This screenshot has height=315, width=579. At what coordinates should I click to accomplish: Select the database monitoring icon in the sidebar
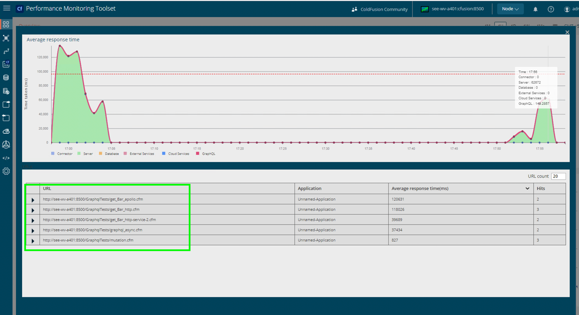pyautogui.click(x=6, y=77)
